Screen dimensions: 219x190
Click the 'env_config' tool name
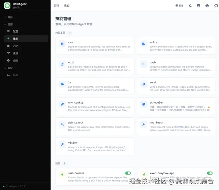tap(76, 103)
